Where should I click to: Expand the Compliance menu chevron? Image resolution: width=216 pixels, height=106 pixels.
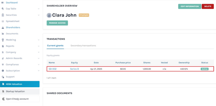[39, 65]
